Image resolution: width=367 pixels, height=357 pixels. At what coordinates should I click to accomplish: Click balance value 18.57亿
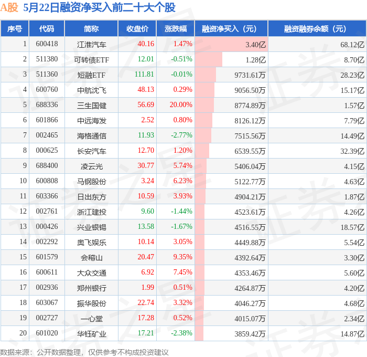point(352,227)
